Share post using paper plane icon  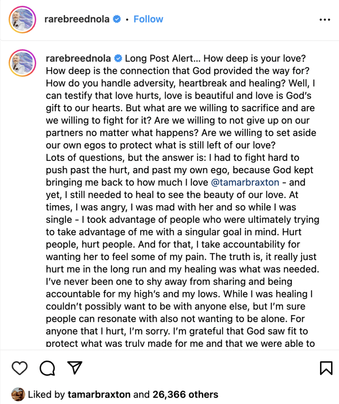[74, 368]
